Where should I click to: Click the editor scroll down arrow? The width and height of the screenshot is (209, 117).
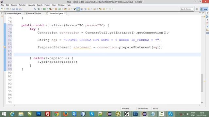[202, 103]
